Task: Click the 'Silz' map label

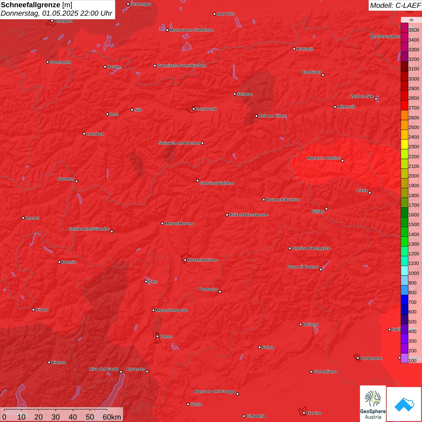Action: [138, 110]
